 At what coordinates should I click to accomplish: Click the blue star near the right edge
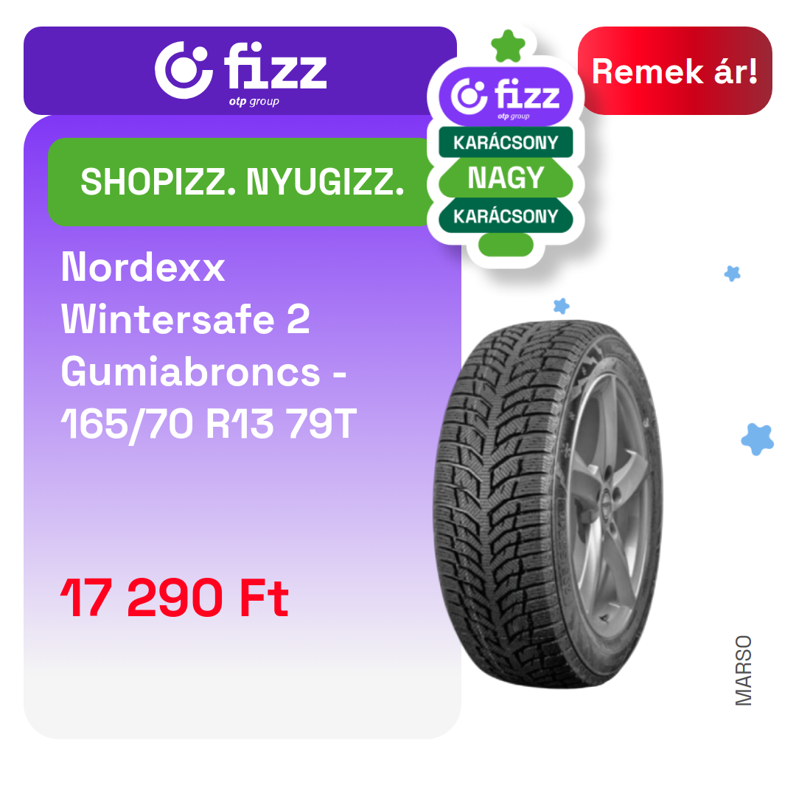pyautogui.click(x=732, y=273)
